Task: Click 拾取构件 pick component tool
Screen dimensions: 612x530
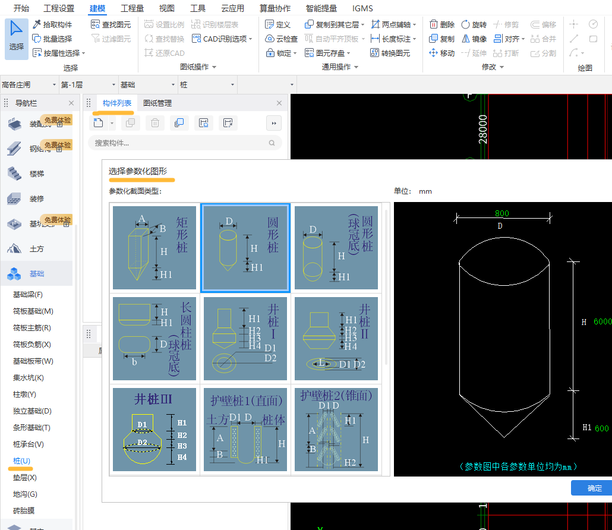Action: pos(52,24)
